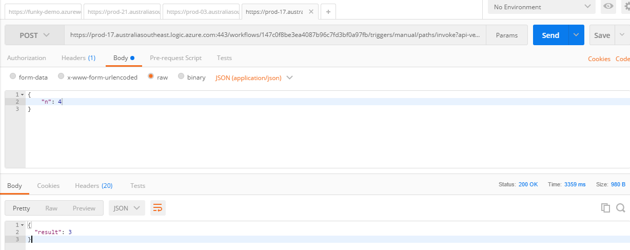Click the plus icon to add new tab
Screen dimensions: 630x250
328,11
